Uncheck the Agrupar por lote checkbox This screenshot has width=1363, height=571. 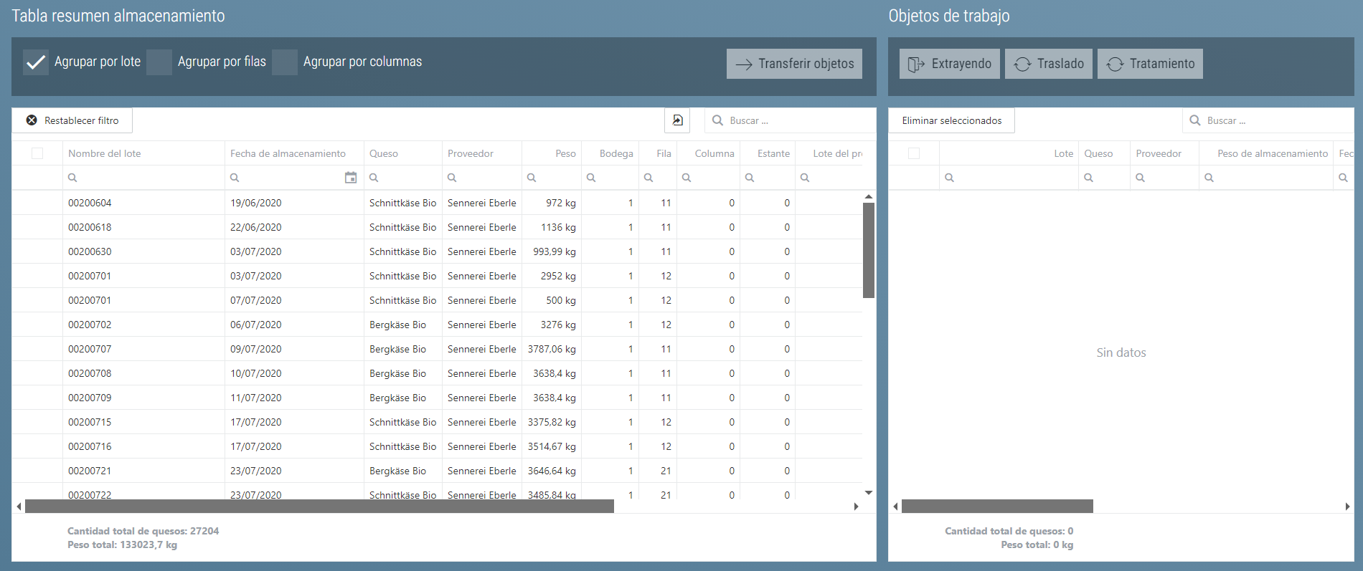(x=36, y=62)
